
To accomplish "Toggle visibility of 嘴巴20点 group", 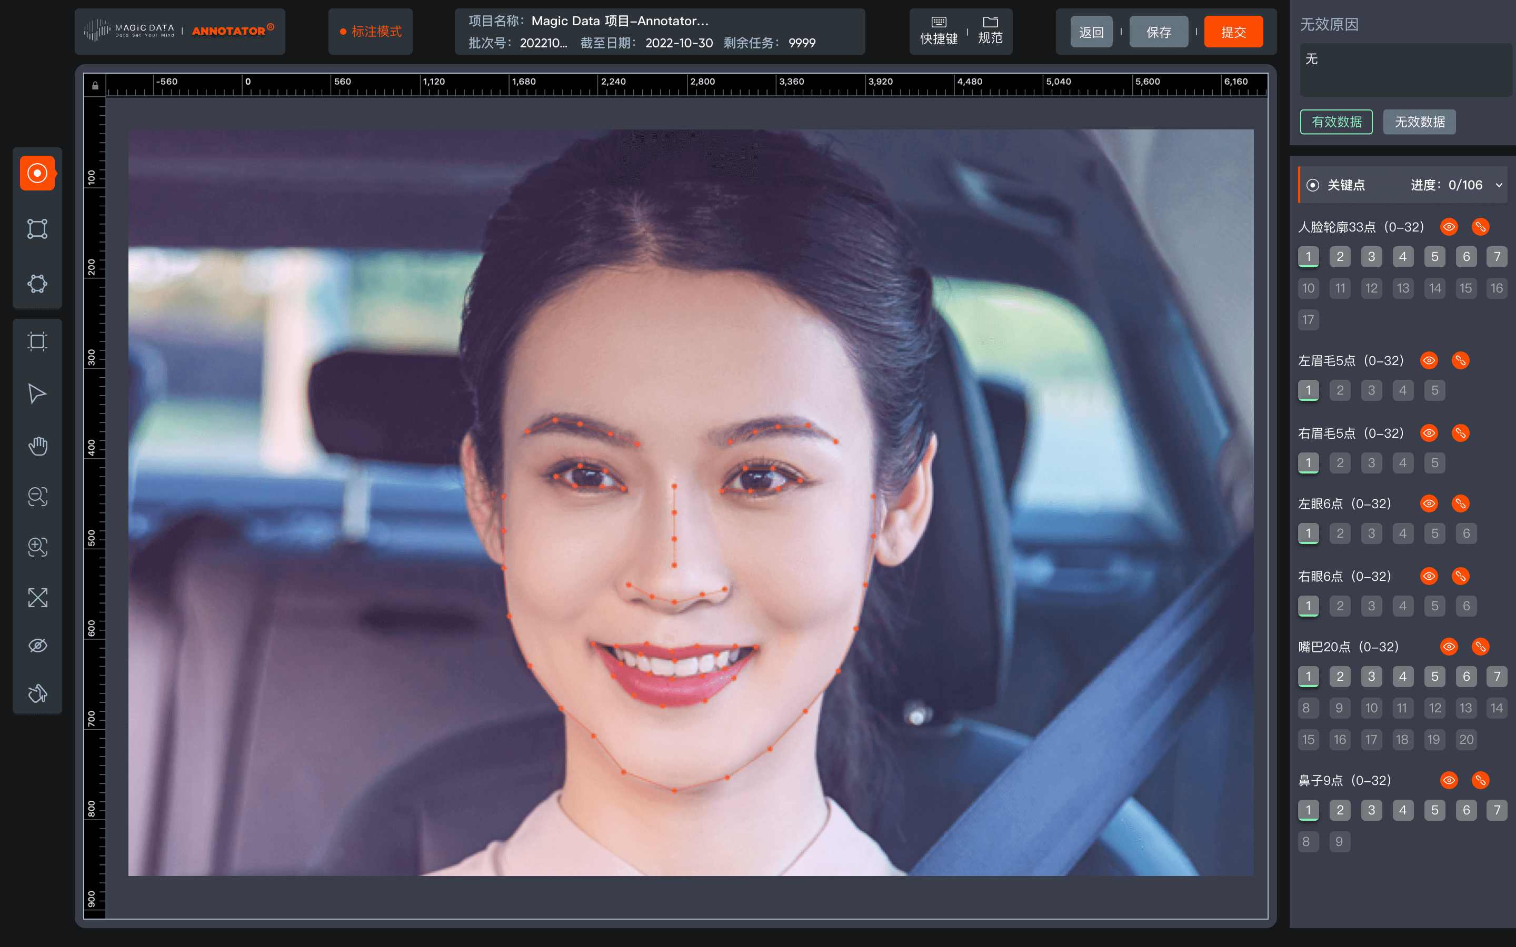I will point(1449,647).
